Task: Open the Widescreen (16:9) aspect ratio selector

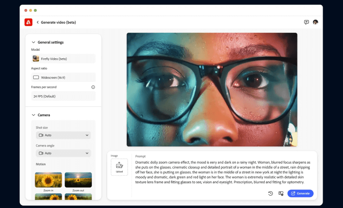Action: [63, 77]
